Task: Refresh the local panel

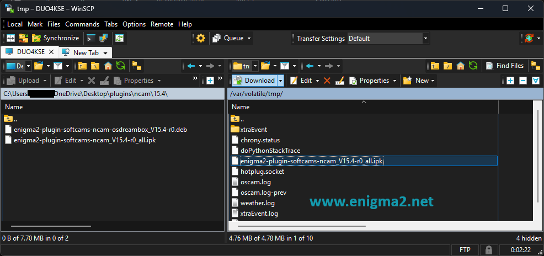Action: (120, 66)
